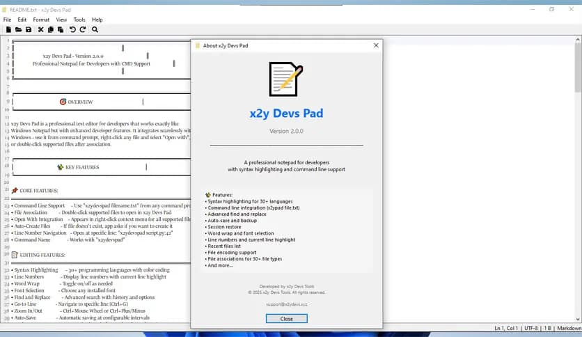Dismiss About dialog with X button
Viewport: 582px width, 337px height.
(376, 45)
